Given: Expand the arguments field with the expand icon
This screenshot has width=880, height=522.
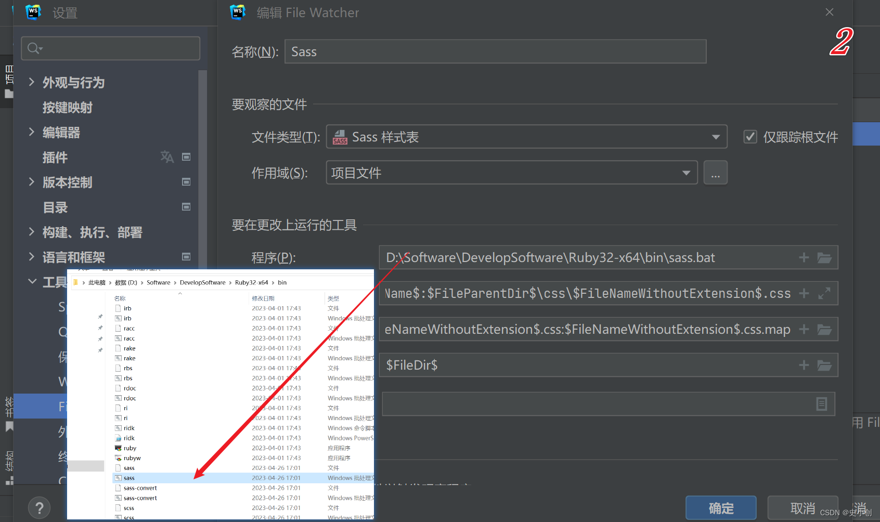Looking at the screenshot, I should (x=824, y=293).
